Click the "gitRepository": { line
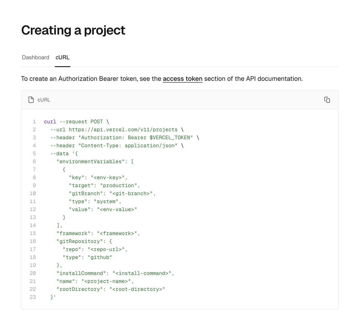 click(84, 241)
